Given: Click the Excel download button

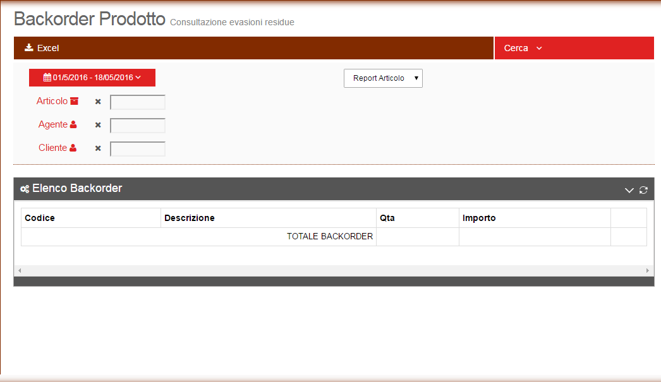Looking at the screenshot, I should click(x=42, y=48).
